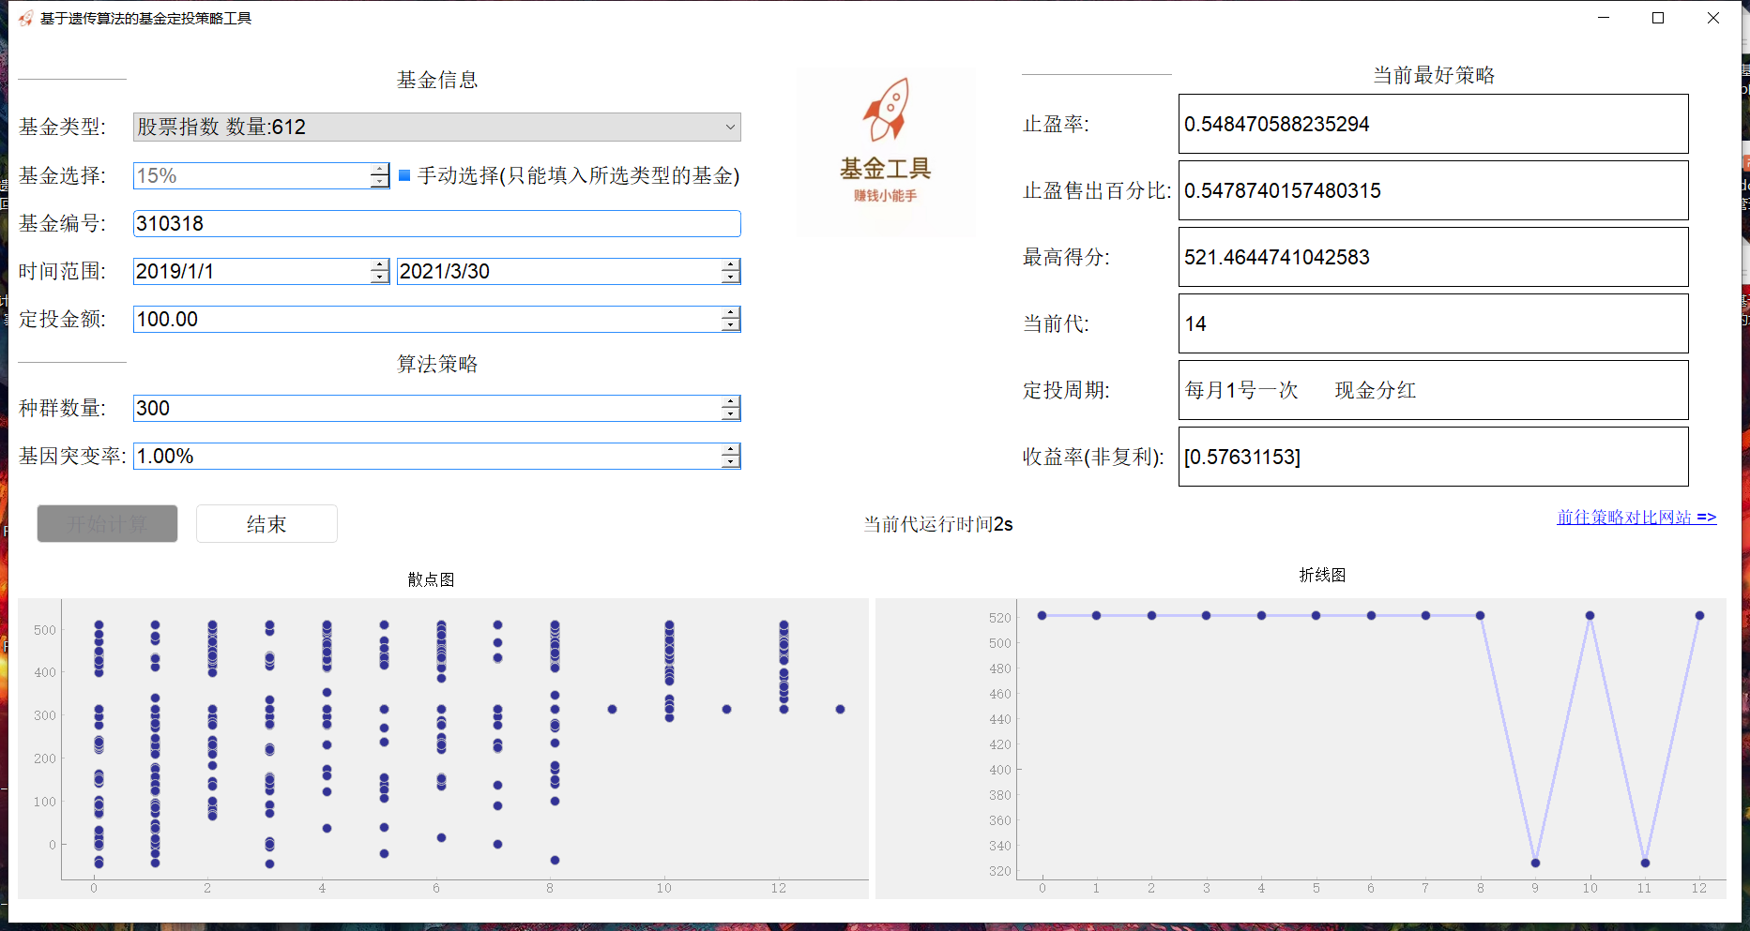This screenshot has height=931, width=1750.
Task: Increase the 种群数量 population value
Action: (x=730, y=402)
